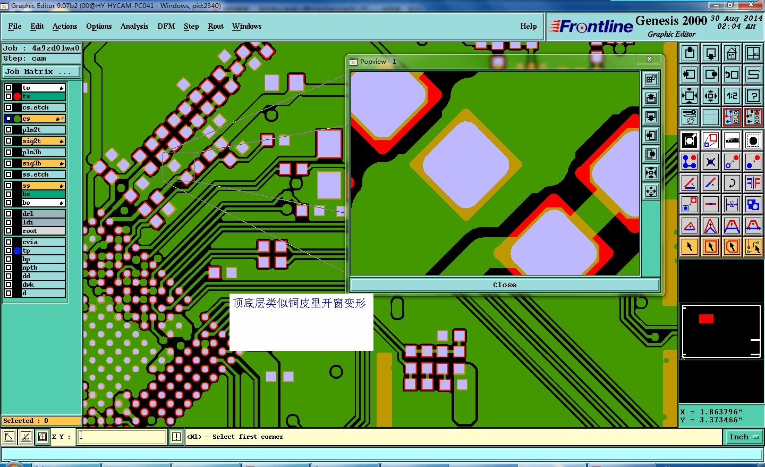Click the blue color dot on layer tp
The width and height of the screenshot is (765, 467).
click(x=18, y=251)
